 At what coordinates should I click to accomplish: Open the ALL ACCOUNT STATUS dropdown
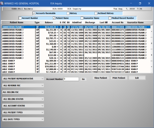coord(23,106)
